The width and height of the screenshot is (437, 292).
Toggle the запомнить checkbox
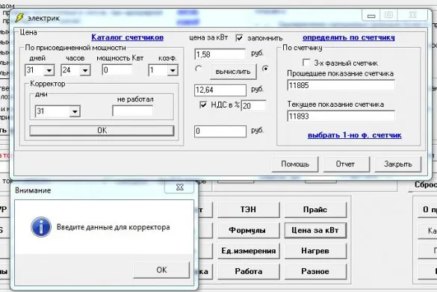(239, 37)
